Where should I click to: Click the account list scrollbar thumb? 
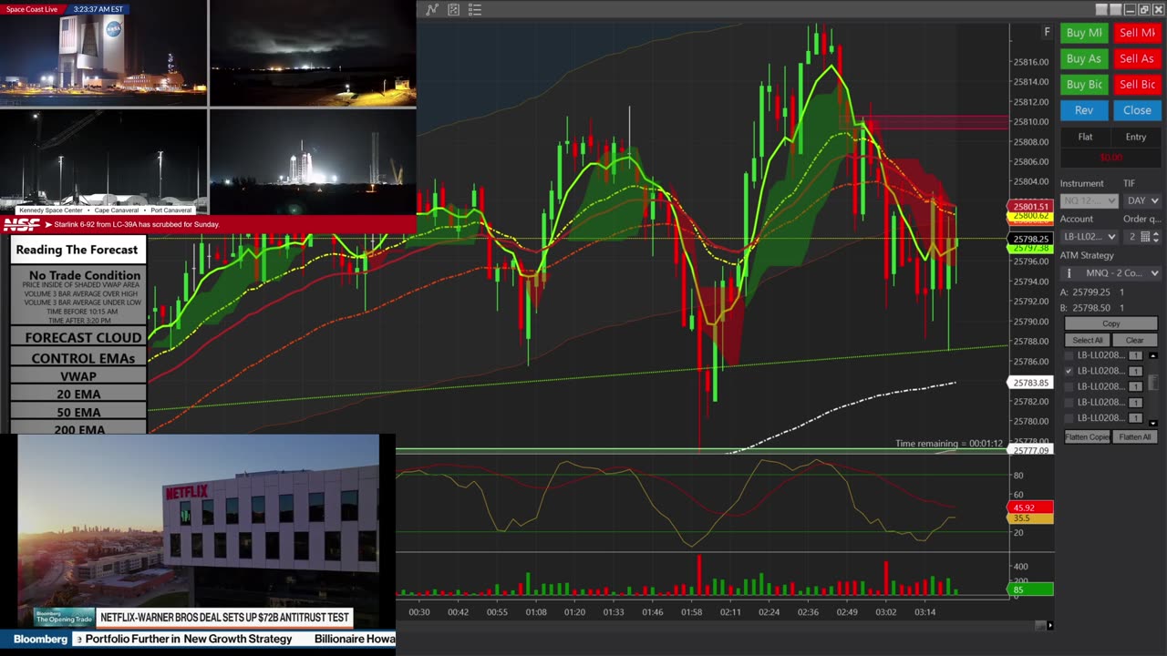pos(1153,383)
